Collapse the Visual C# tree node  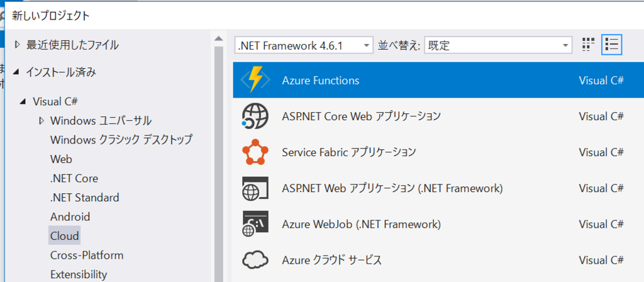[x=24, y=101]
